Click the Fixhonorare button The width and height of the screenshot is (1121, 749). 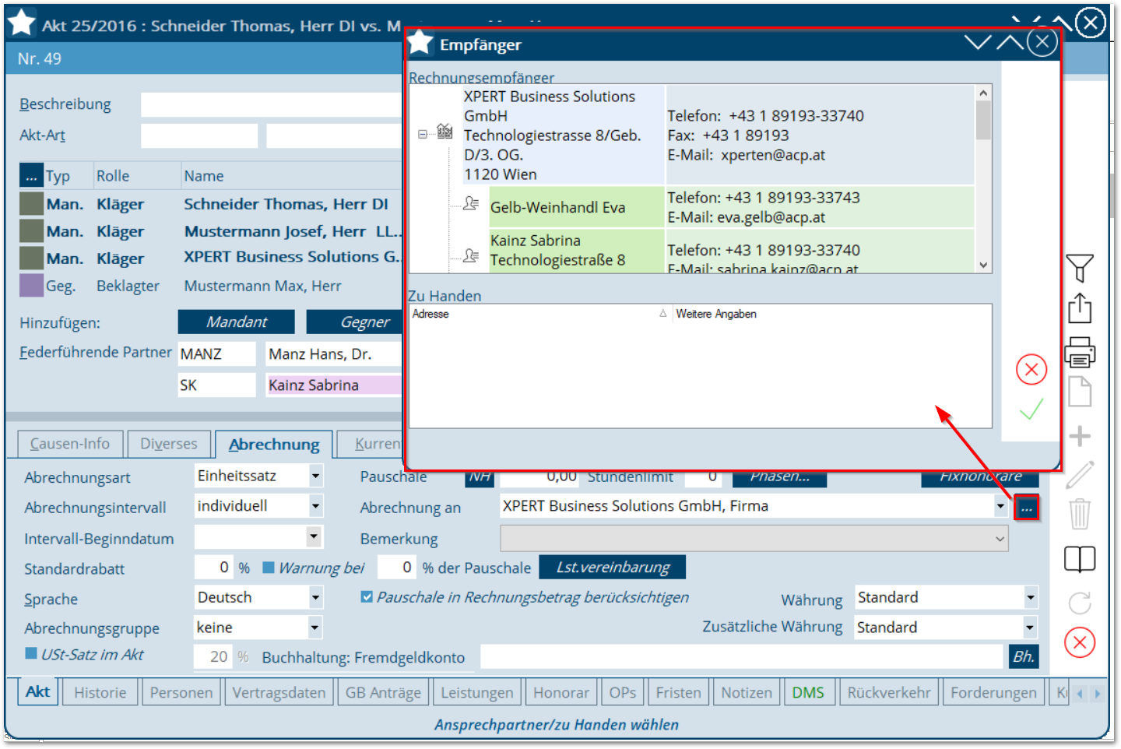click(980, 477)
